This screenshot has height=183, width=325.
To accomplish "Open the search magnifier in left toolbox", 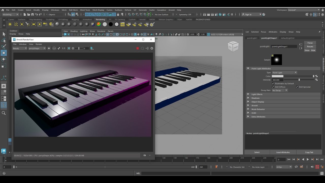I will click(x=4, y=113).
